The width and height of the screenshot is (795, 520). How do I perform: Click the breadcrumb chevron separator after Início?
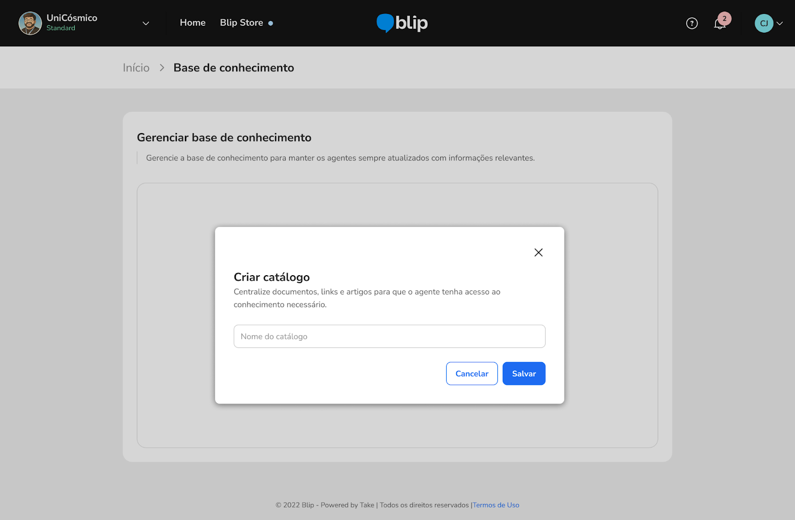coord(162,68)
